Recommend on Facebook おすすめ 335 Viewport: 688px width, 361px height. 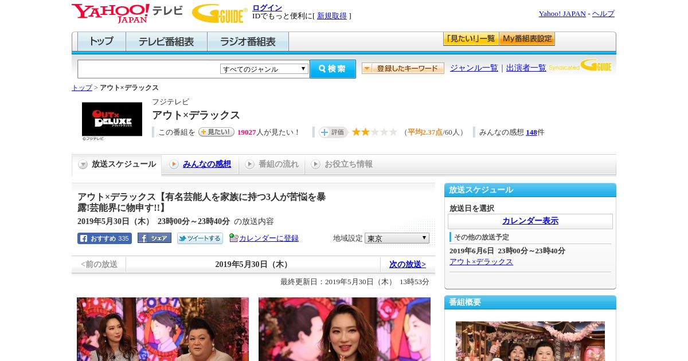coord(104,238)
